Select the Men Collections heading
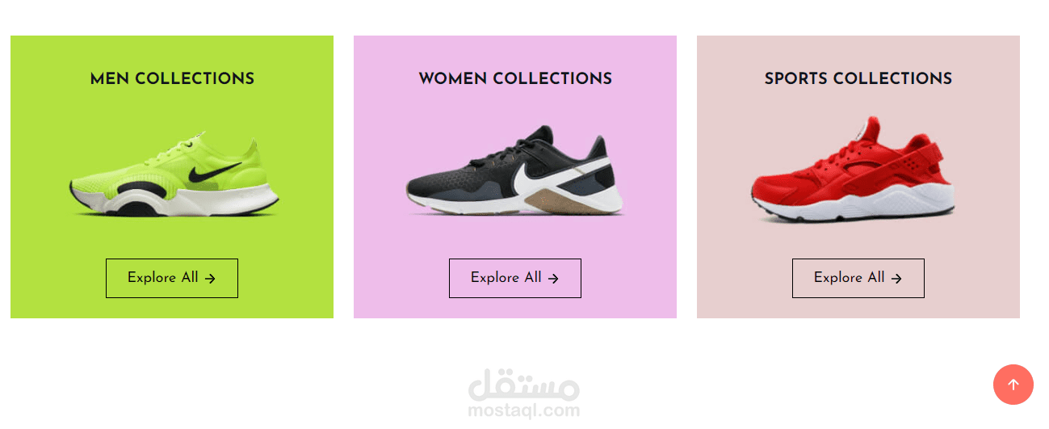The image size is (1049, 429). [x=172, y=79]
